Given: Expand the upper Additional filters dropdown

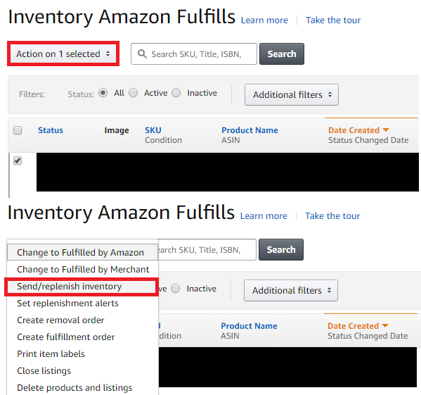Looking at the screenshot, I should [x=292, y=94].
